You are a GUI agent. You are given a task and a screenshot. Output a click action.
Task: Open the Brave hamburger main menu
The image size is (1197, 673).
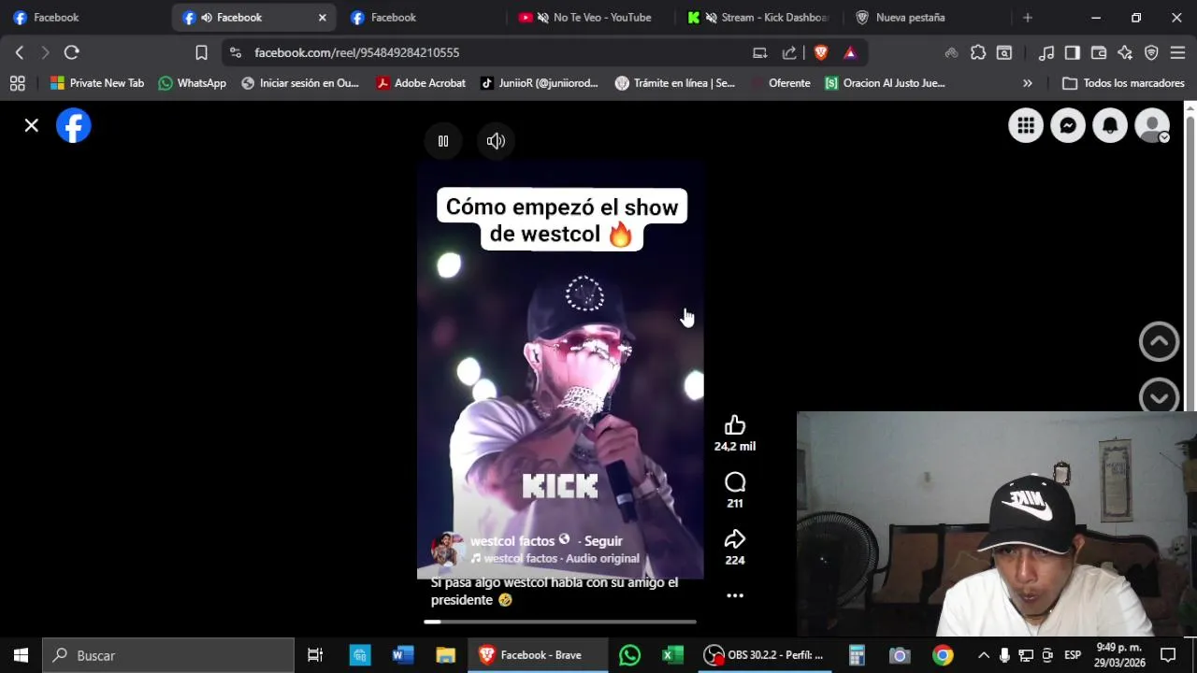click(x=1177, y=53)
